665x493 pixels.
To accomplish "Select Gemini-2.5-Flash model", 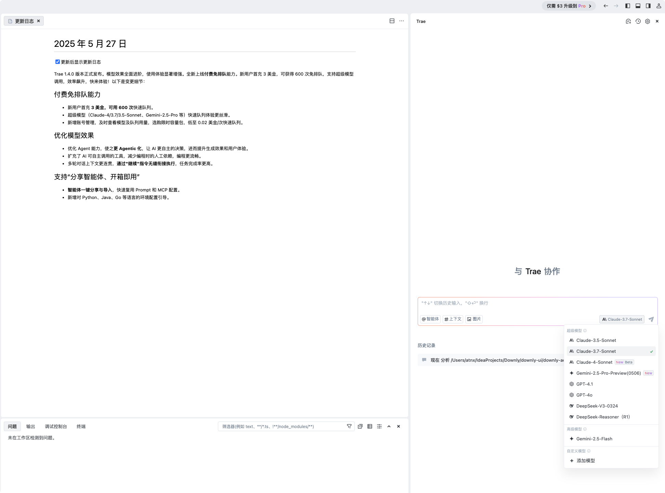I will 611,439.
